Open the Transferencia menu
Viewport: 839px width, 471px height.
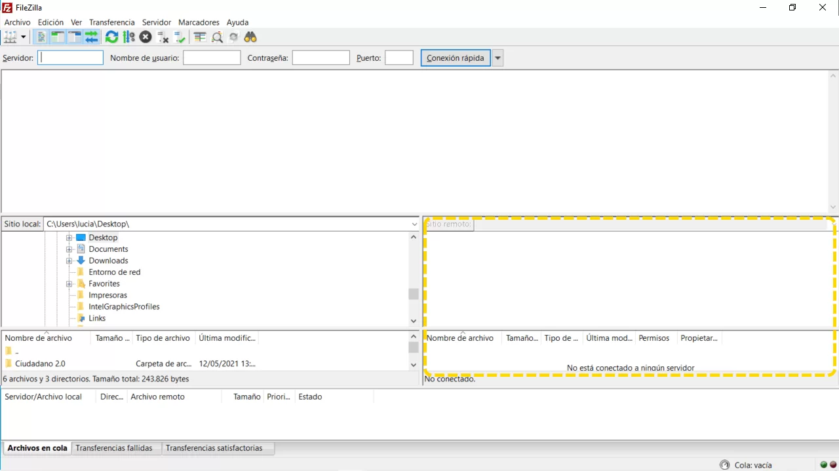pyautogui.click(x=112, y=22)
